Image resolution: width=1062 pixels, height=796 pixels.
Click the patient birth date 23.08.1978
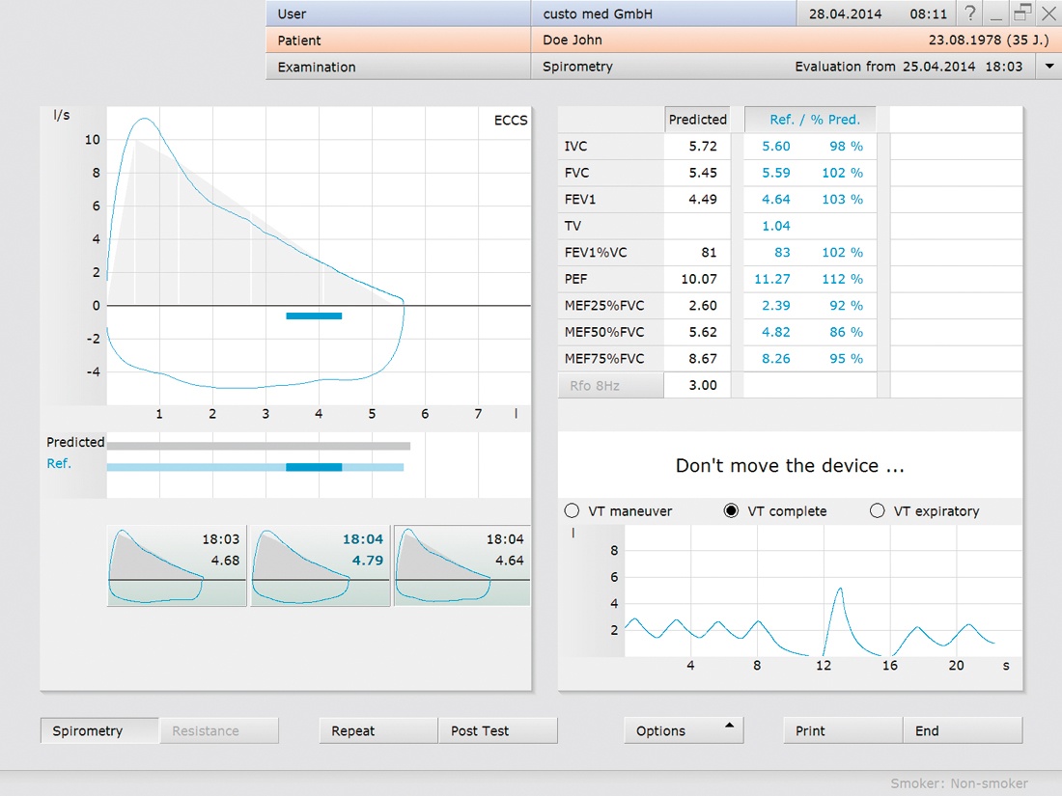[x=965, y=40]
